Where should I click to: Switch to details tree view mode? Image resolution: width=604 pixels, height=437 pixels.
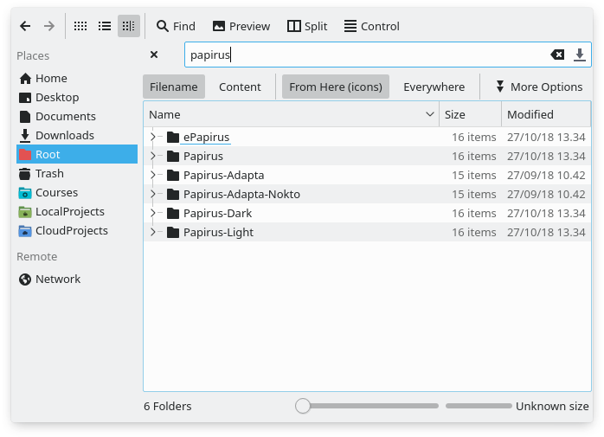click(x=129, y=26)
